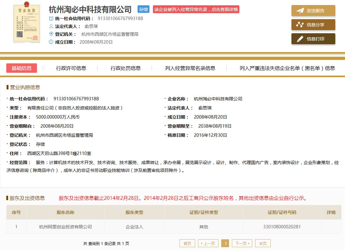Switch to the 行政处罚信息 tab
The width and height of the screenshot is (345, 250).
126,68
